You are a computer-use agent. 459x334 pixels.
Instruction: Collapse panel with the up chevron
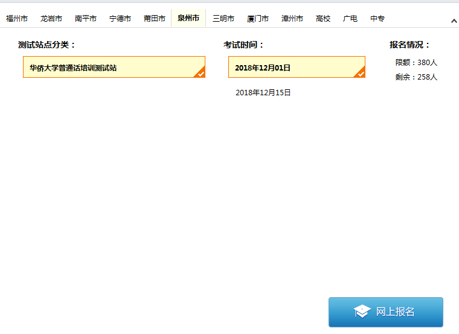point(454,20)
